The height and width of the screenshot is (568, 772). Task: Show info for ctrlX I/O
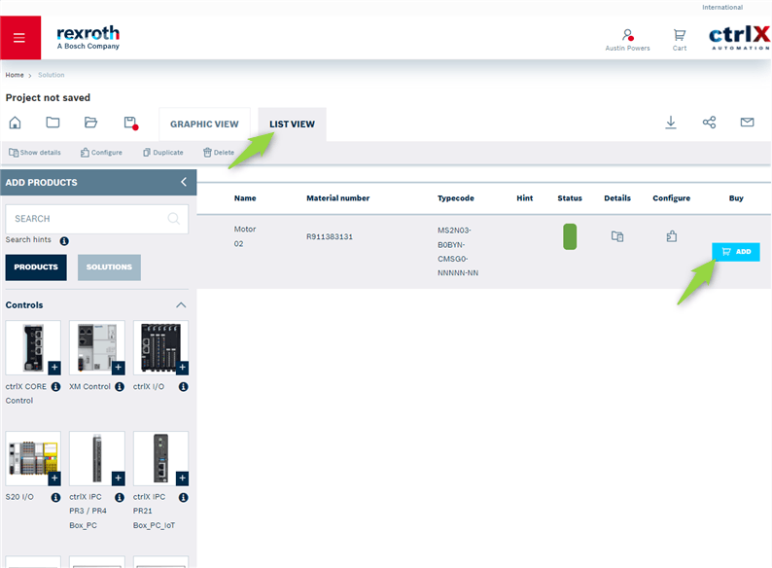point(184,387)
